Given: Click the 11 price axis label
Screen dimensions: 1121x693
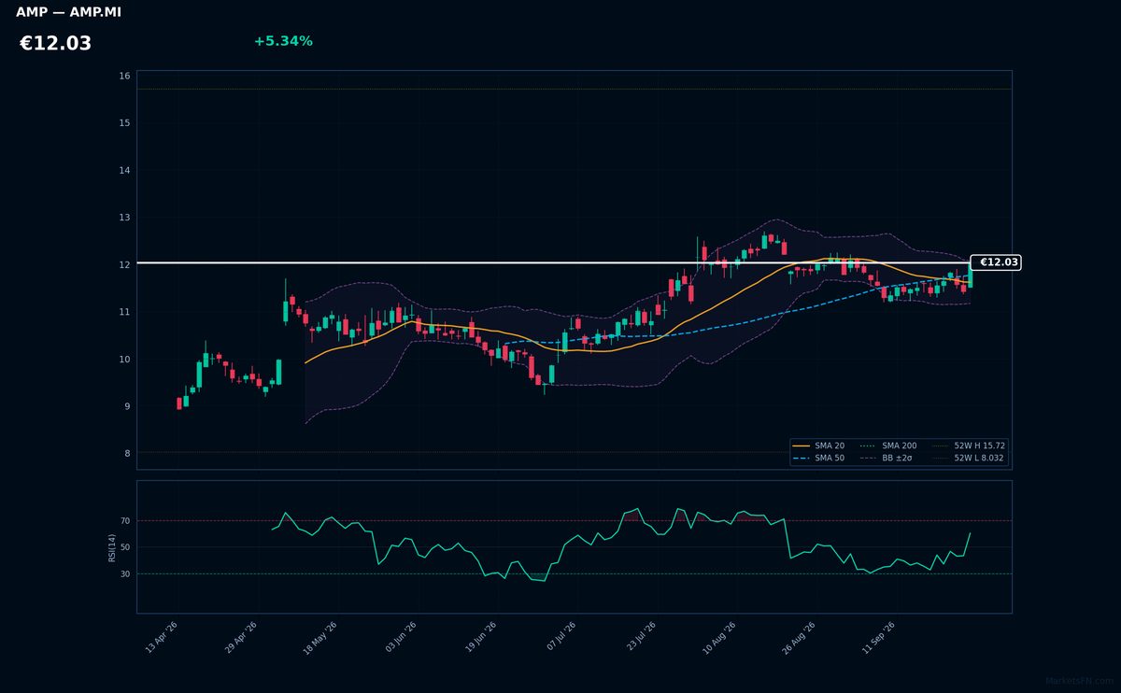Looking at the screenshot, I should point(124,312).
